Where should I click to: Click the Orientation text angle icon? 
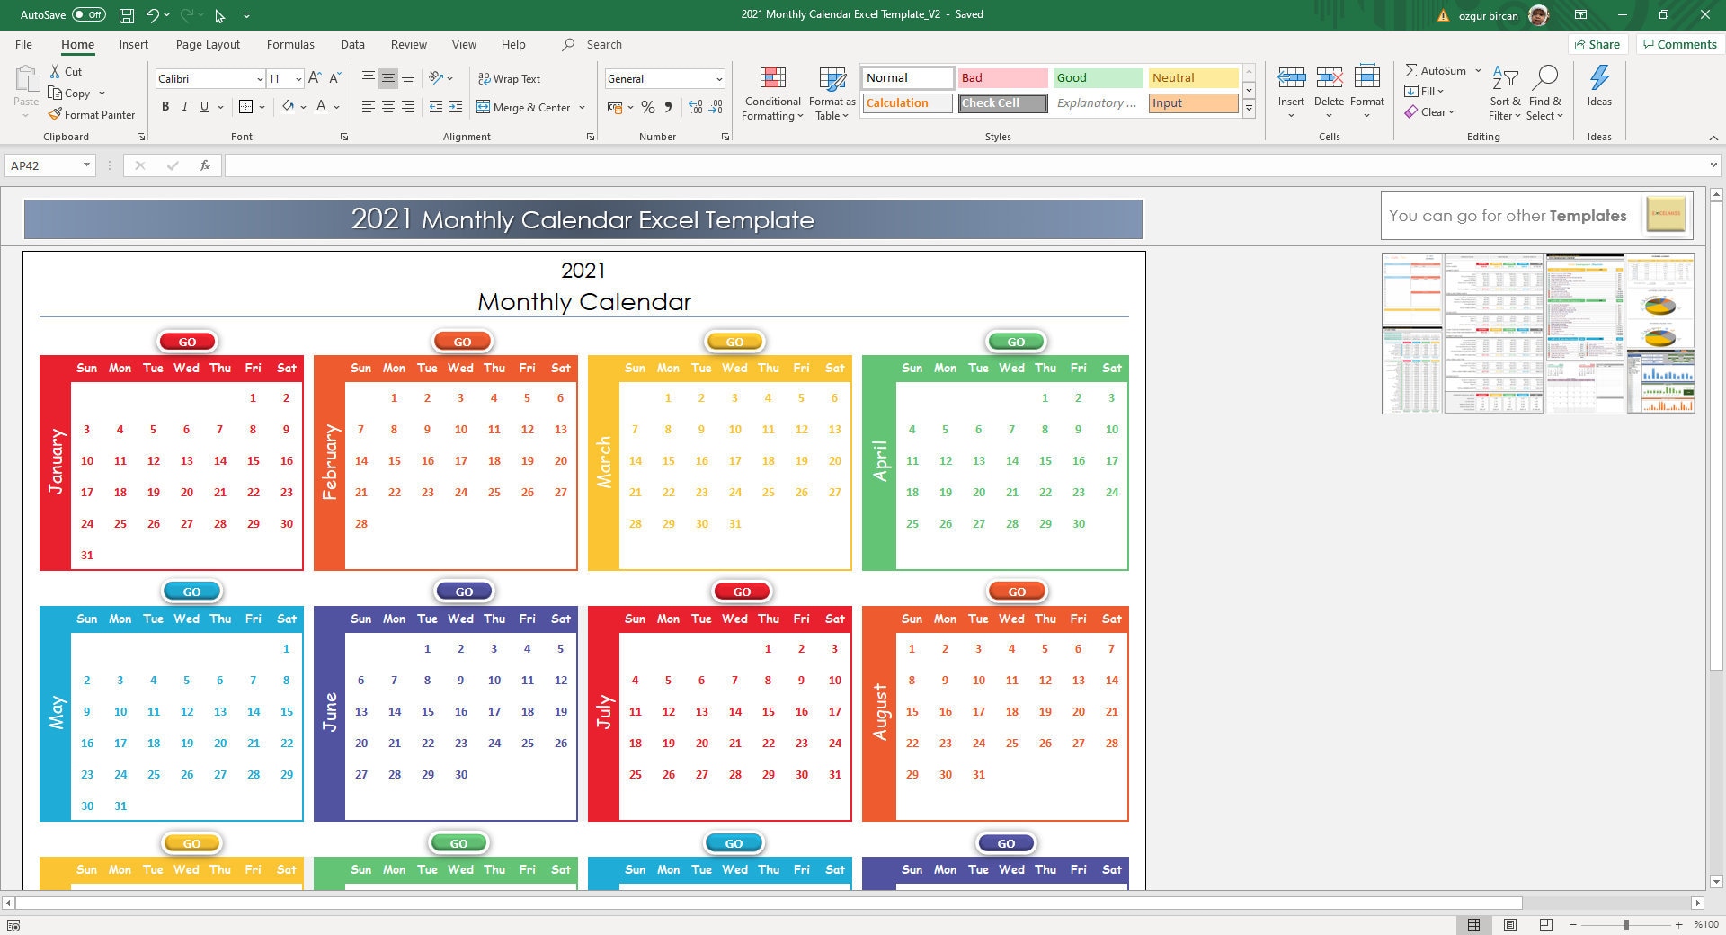click(436, 78)
